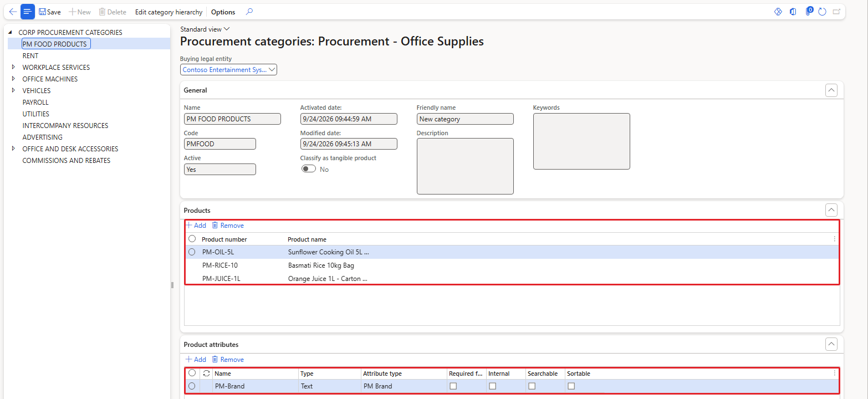This screenshot has height=399, width=868.
Task: Collapse the CORP PROCUREMENT CATEGORIES root node
Action: (11, 32)
